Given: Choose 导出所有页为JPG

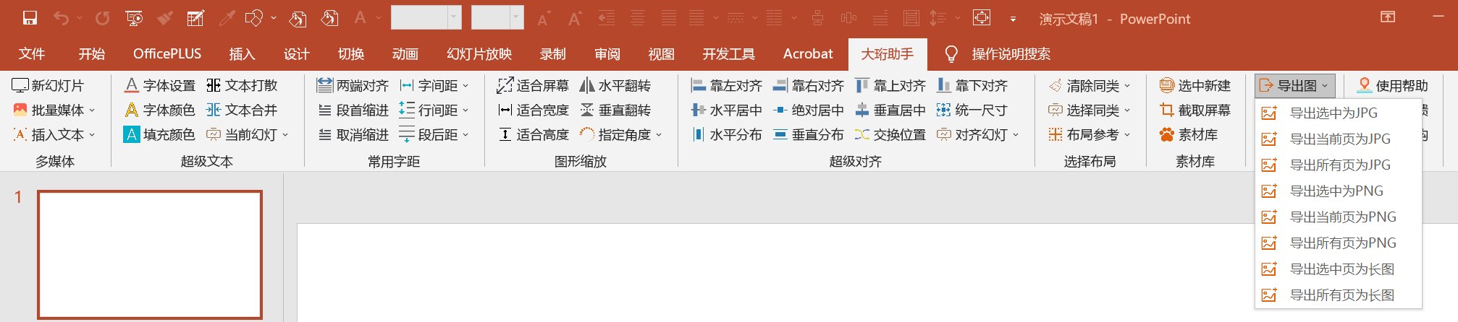Looking at the screenshot, I should [1339, 165].
